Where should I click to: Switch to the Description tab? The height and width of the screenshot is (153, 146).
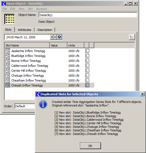click(45, 30)
